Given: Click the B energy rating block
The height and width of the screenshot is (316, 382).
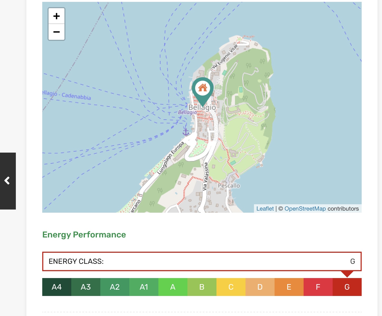Looking at the screenshot, I should pos(202,287).
